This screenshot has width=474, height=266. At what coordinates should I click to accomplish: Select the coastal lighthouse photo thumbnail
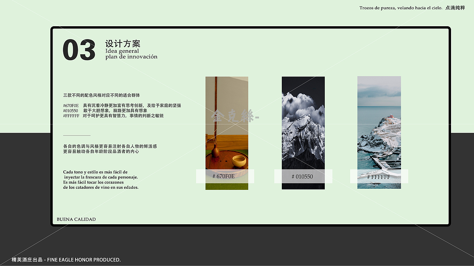[x=379, y=126]
